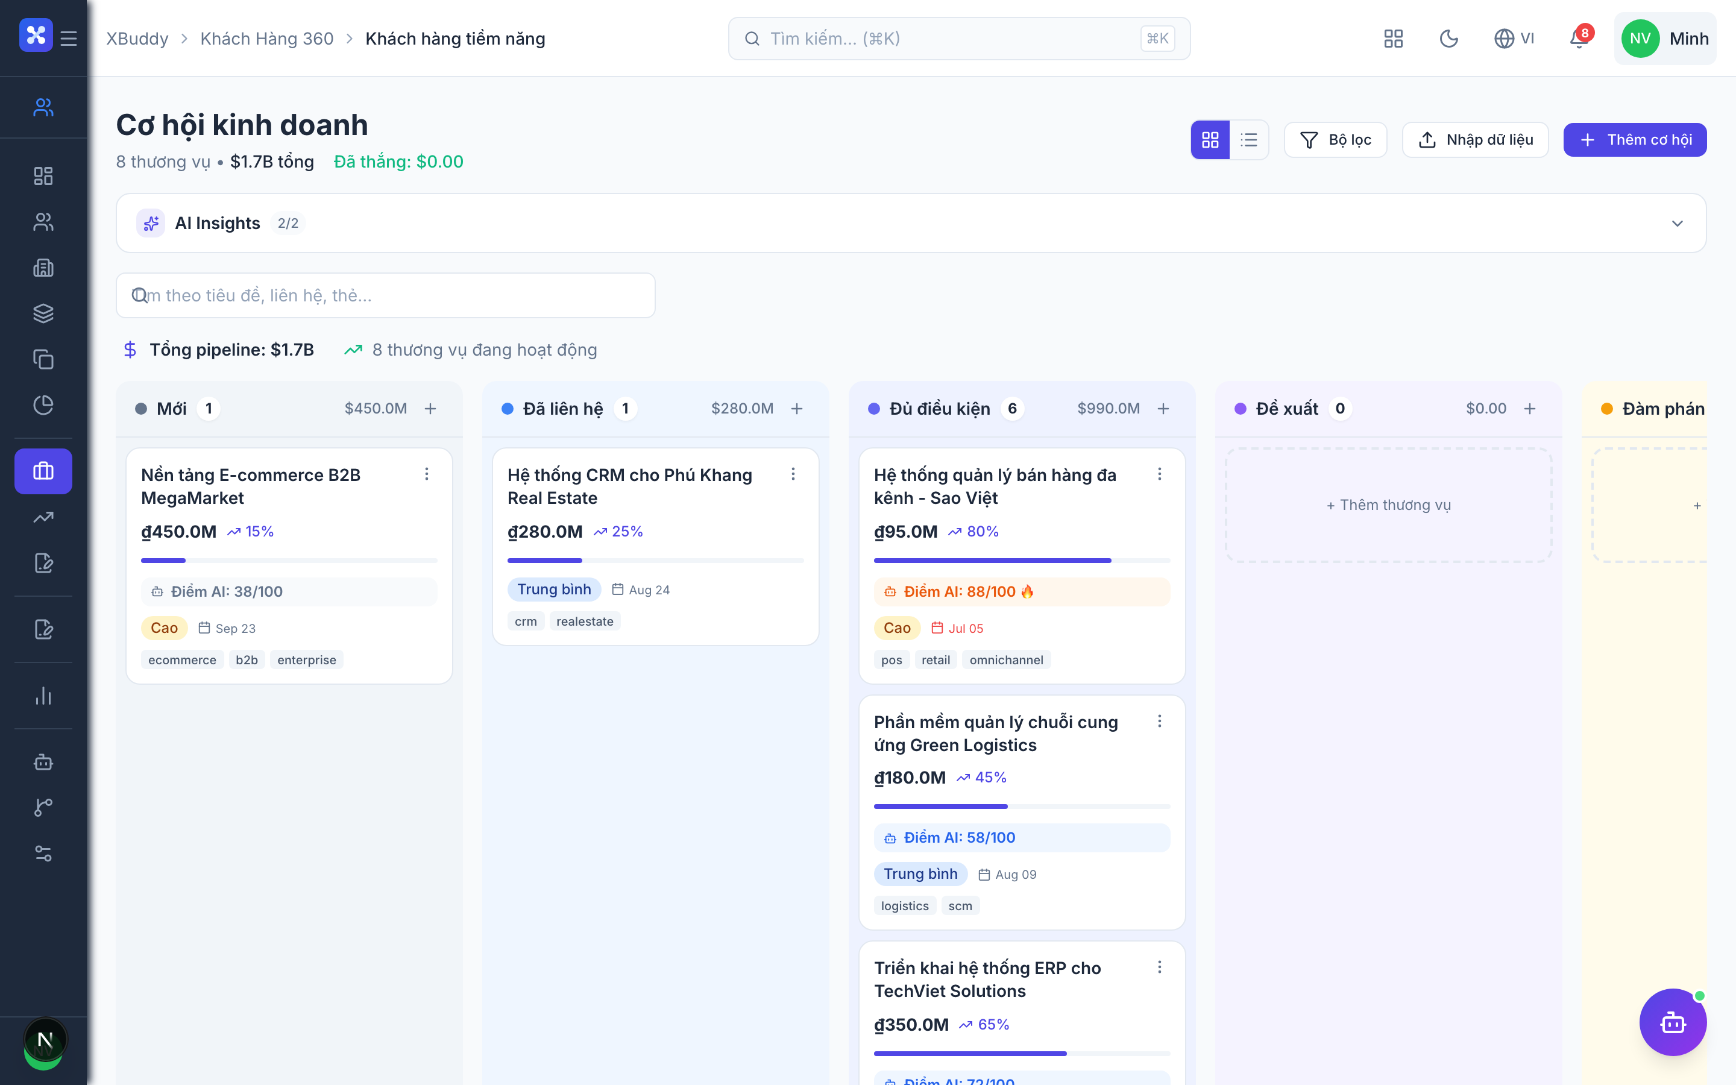Open the VI language selector
The height and width of the screenshot is (1085, 1736).
(1514, 38)
